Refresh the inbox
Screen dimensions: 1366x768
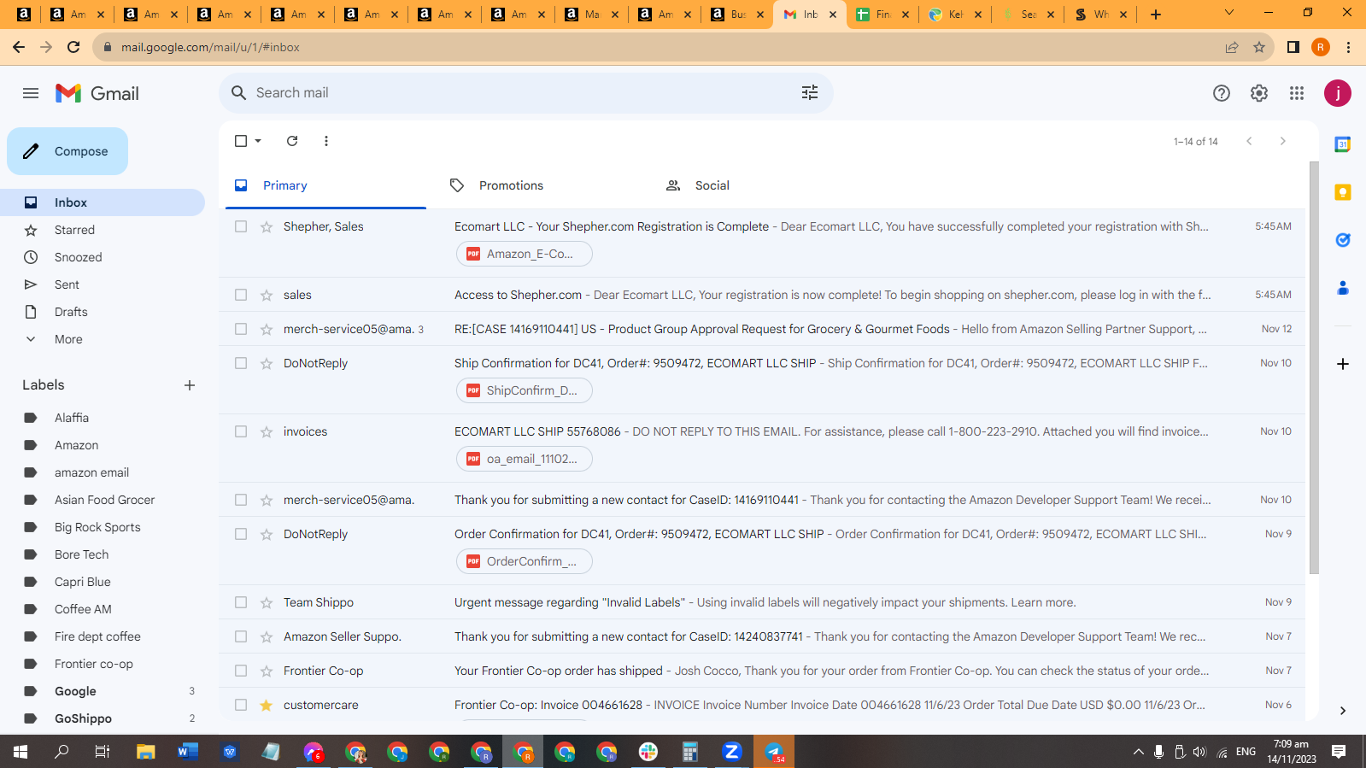coord(292,141)
